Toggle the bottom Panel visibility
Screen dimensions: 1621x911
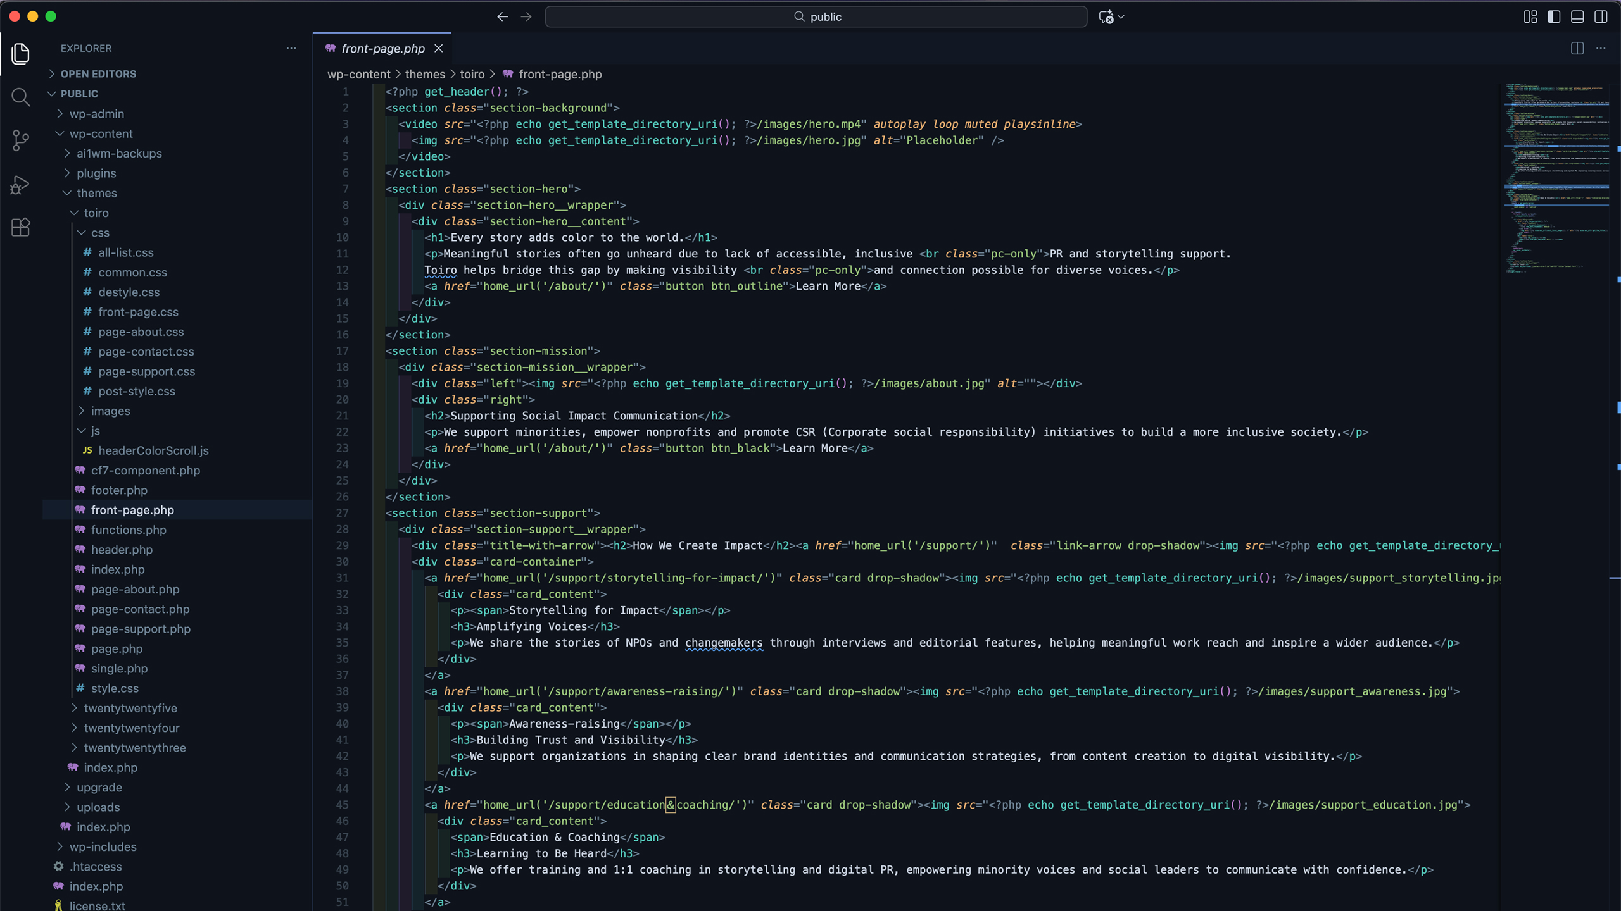(1577, 17)
